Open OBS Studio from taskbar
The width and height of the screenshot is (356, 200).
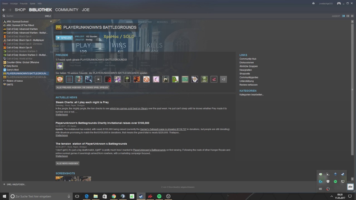pyautogui.click(x=168, y=196)
